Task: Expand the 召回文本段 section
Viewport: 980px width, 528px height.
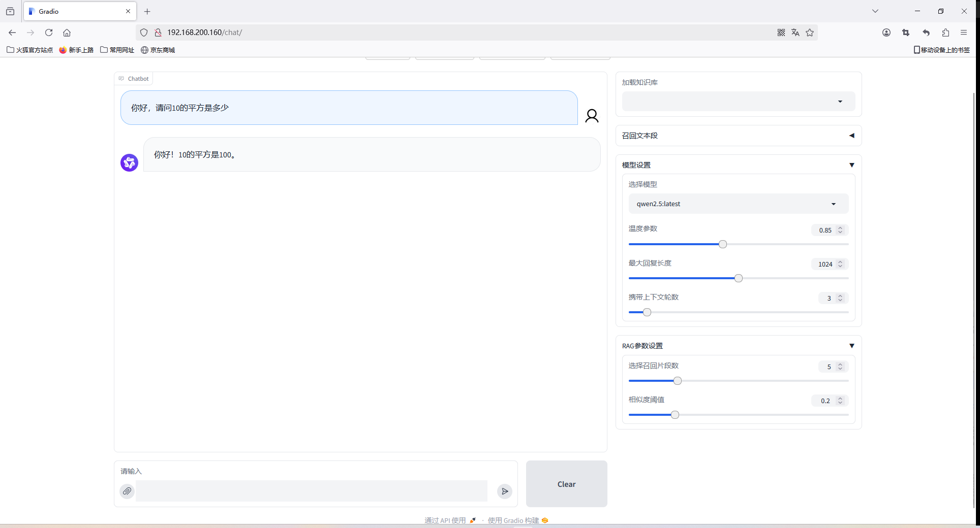Action: (x=739, y=136)
